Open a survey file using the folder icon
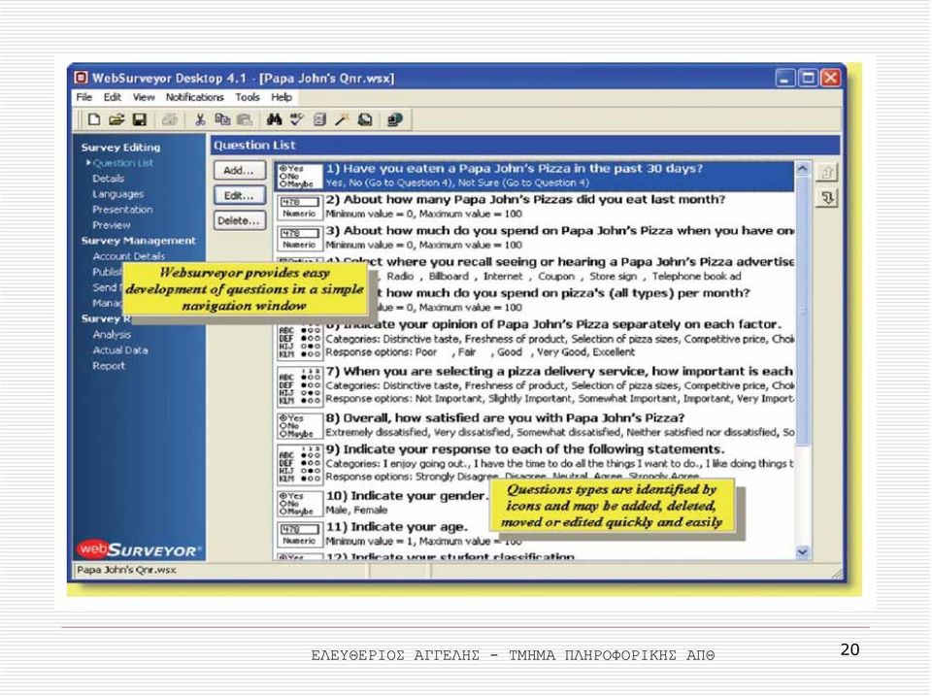This screenshot has width=932, height=696. tap(116, 119)
